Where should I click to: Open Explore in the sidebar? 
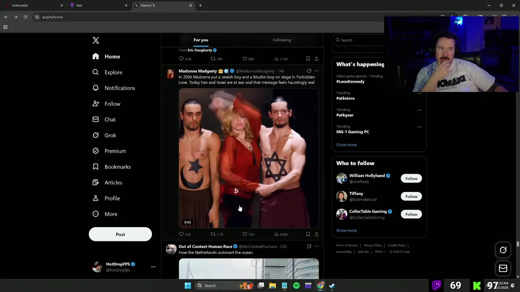(107, 72)
